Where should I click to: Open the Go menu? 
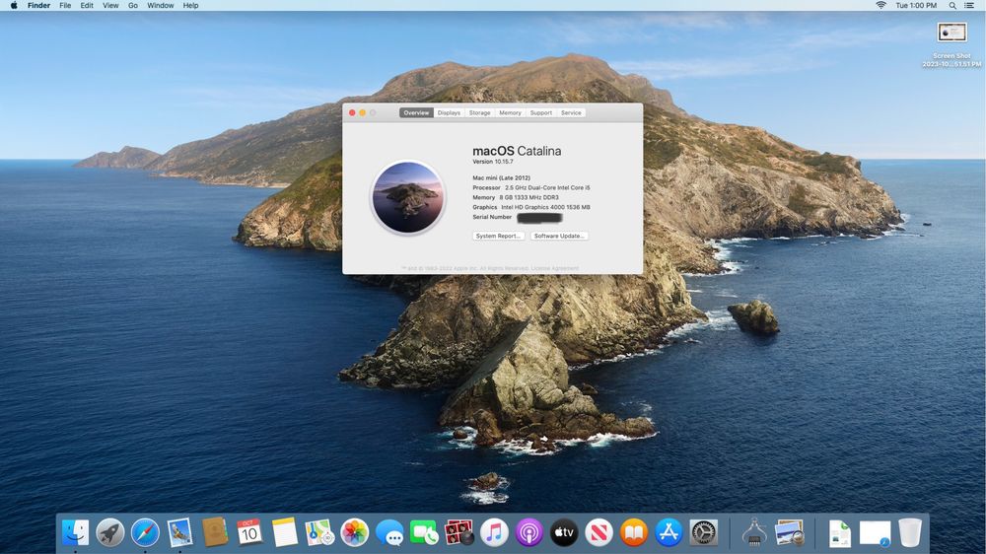pyautogui.click(x=133, y=5)
